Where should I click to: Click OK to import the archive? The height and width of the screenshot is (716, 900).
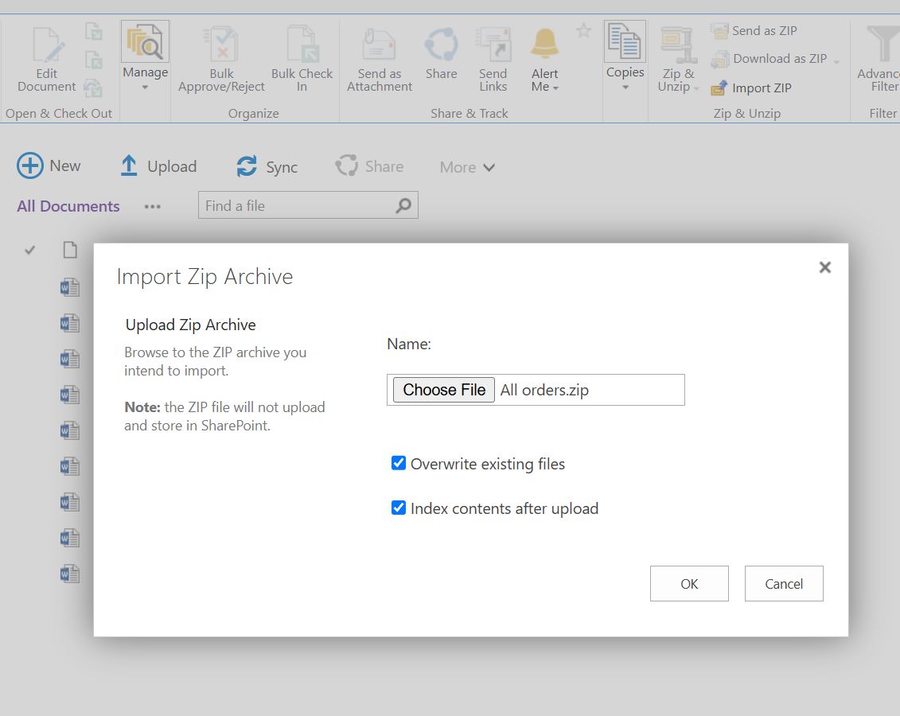pos(689,583)
